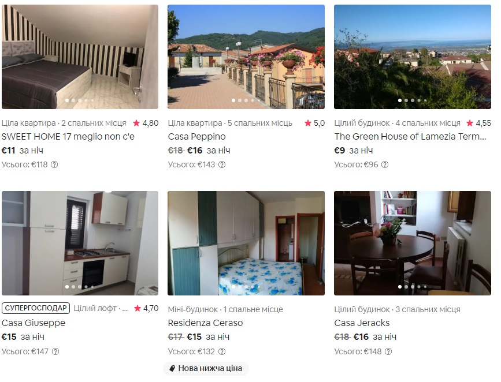The width and height of the screenshot is (501, 382).
Task: Click the help icon beside Усього: €96
Action: tap(385, 164)
